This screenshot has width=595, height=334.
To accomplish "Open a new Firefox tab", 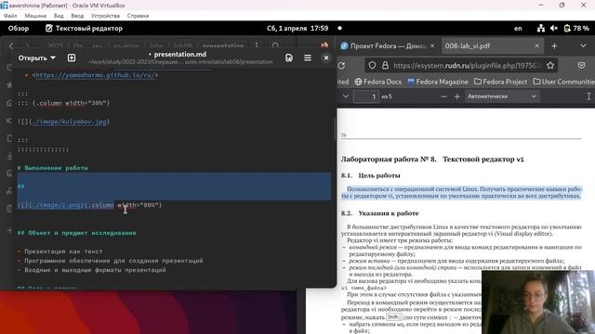I will tap(554, 45).
